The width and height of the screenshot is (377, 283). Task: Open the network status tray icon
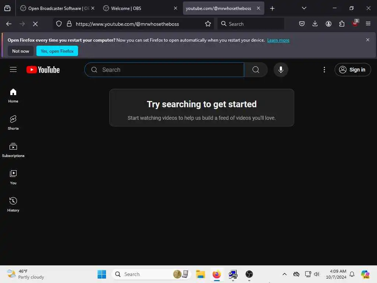(x=308, y=274)
